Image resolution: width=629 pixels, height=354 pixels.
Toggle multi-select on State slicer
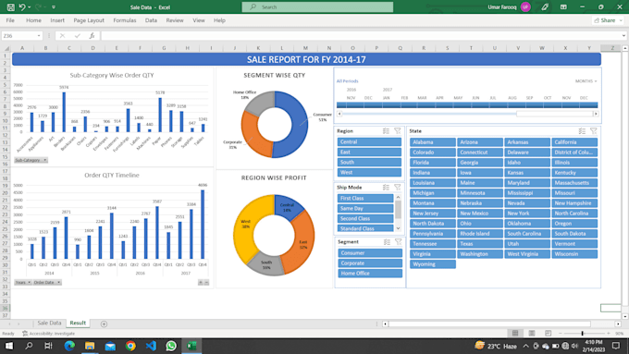click(582, 131)
